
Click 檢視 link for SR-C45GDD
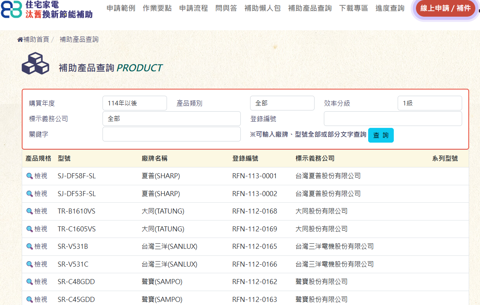[x=41, y=300]
